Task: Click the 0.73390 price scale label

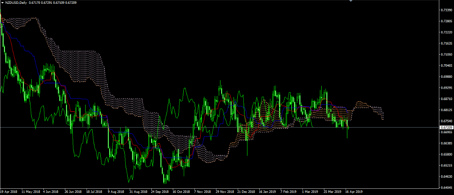Action: [446, 10]
